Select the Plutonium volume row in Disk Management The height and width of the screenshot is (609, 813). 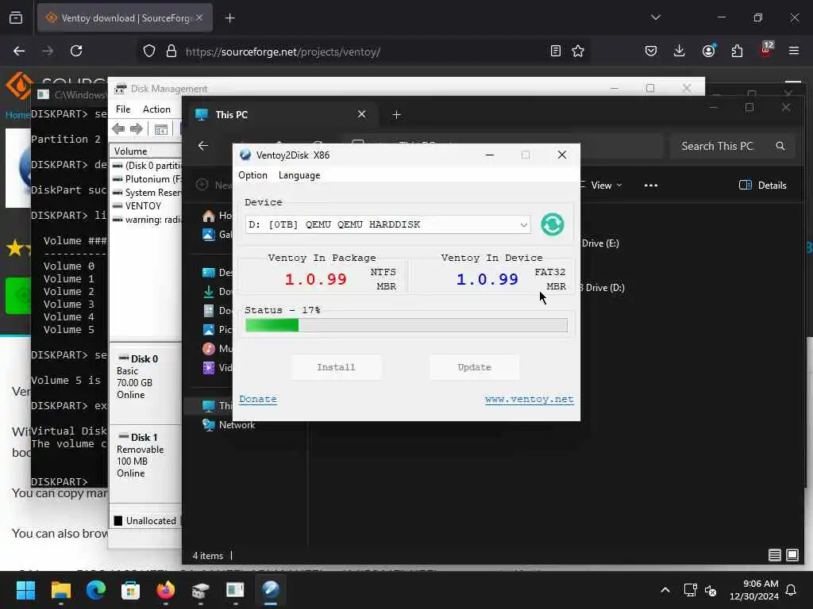(x=147, y=178)
